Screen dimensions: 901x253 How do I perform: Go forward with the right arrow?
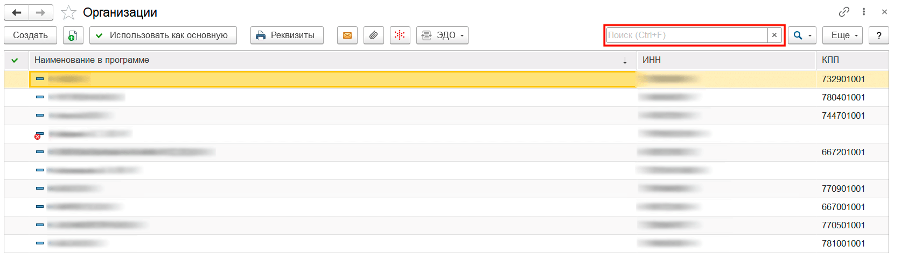click(40, 12)
